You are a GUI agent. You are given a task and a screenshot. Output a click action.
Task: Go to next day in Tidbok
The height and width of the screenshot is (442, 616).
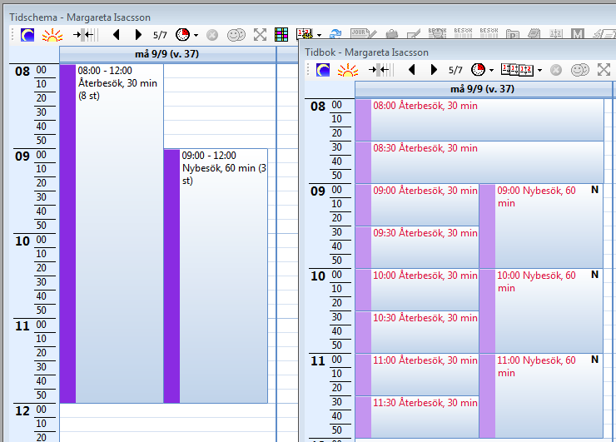click(434, 70)
